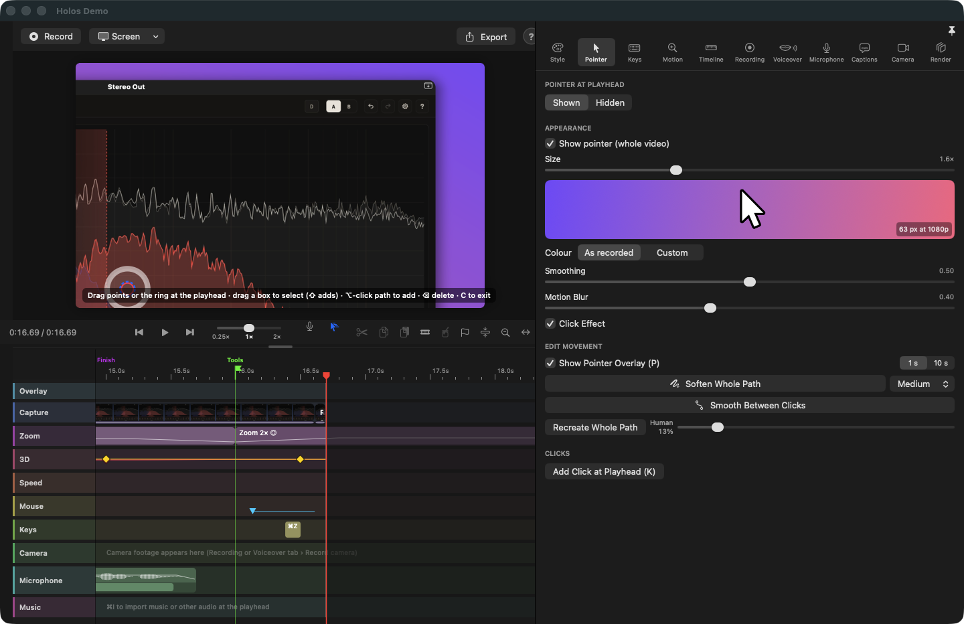Set pointer at playhead to Hidden
Image resolution: width=964 pixels, height=624 pixels.
pos(610,102)
